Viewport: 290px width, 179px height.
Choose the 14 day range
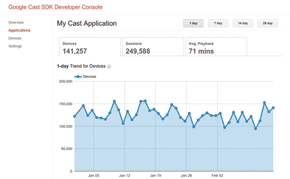click(243, 23)
